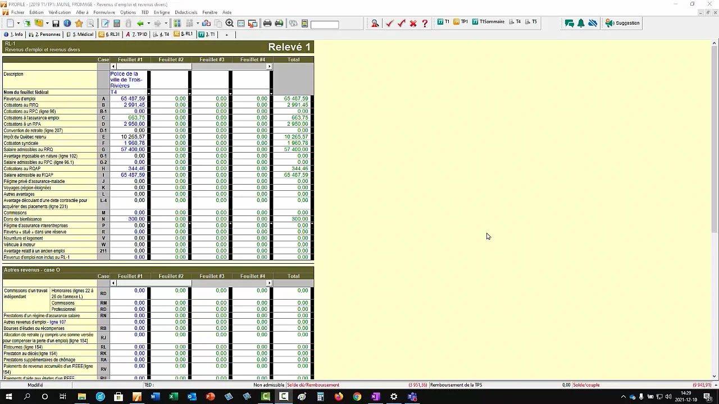Click the magnifier zoom icon
The height and width of the screenshot is (404, 719).
[230, 24]
